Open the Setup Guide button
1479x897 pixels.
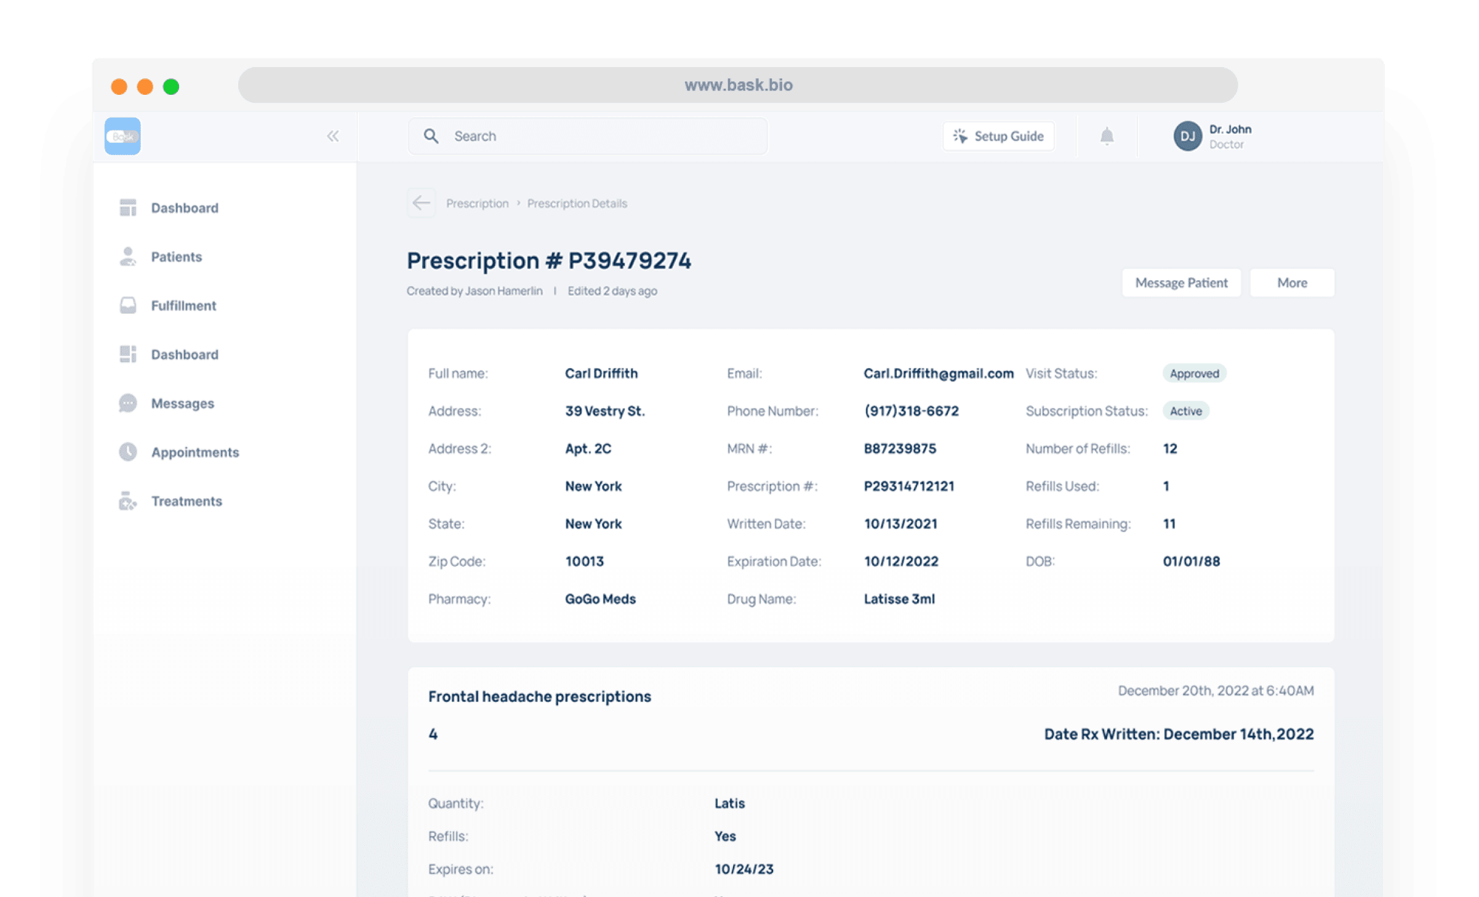point(998,136)
